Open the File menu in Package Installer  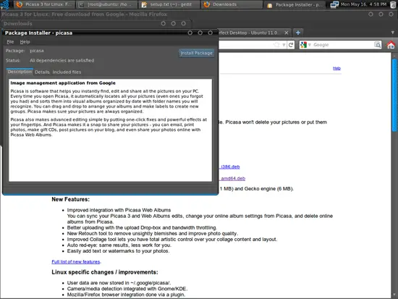coord(10,42)
